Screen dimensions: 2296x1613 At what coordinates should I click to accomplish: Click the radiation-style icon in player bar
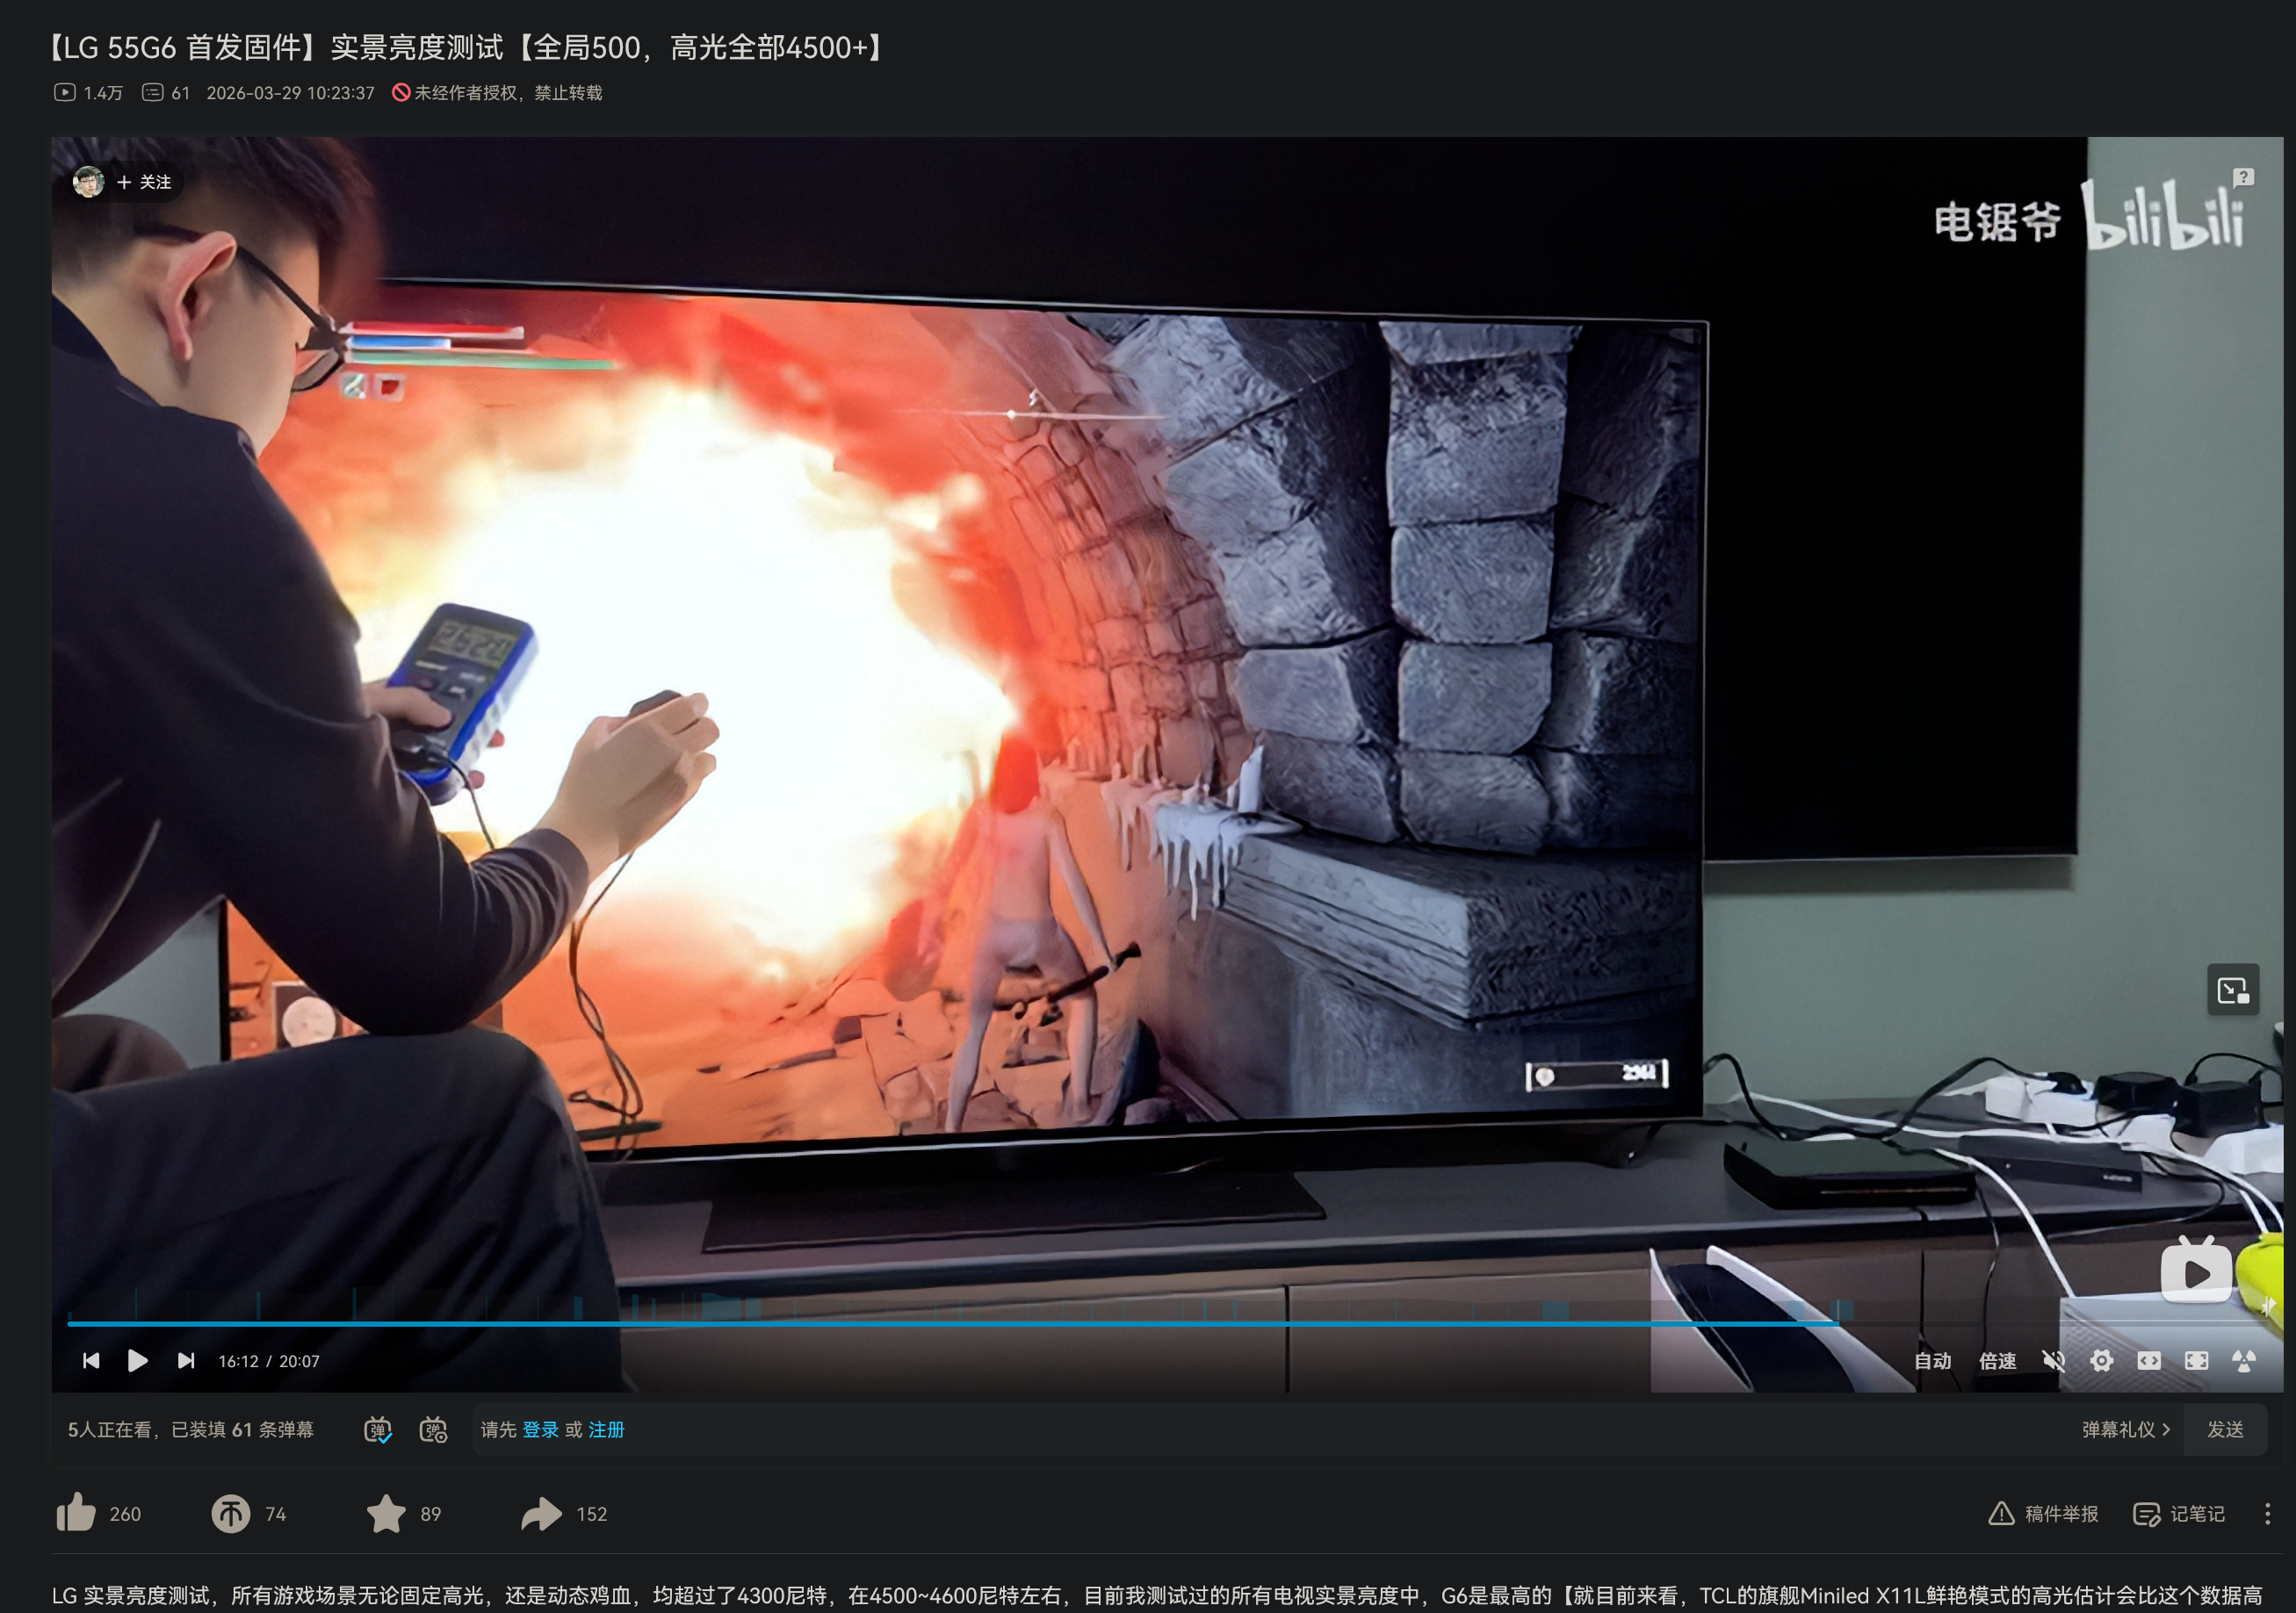[2244, 1361]
